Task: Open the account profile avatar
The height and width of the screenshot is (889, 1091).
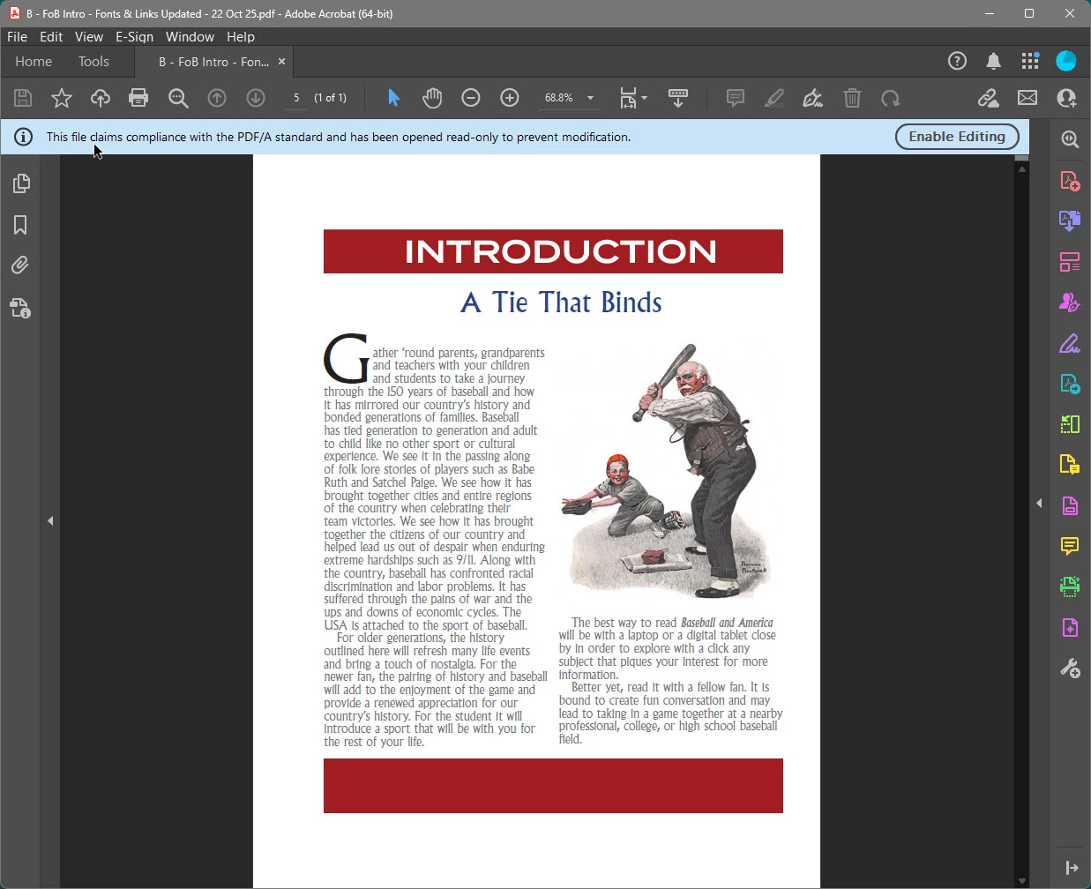Action: pos(1066,61)
